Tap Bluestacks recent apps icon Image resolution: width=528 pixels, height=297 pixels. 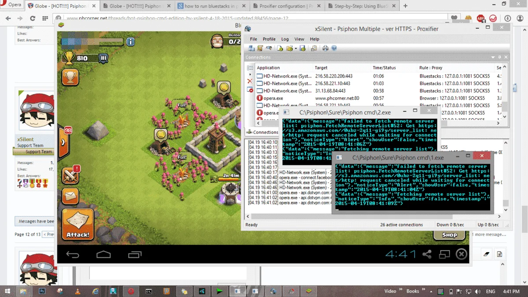[x=135, y=255]
